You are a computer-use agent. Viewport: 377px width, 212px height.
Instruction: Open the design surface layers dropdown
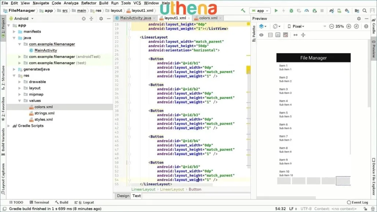click(262, 26)
